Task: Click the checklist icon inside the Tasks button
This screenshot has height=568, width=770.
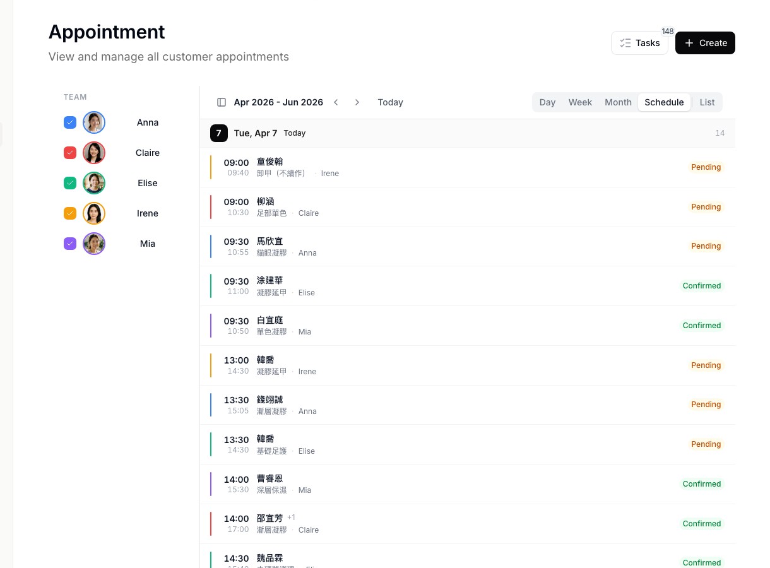Action: coord(625,43)
